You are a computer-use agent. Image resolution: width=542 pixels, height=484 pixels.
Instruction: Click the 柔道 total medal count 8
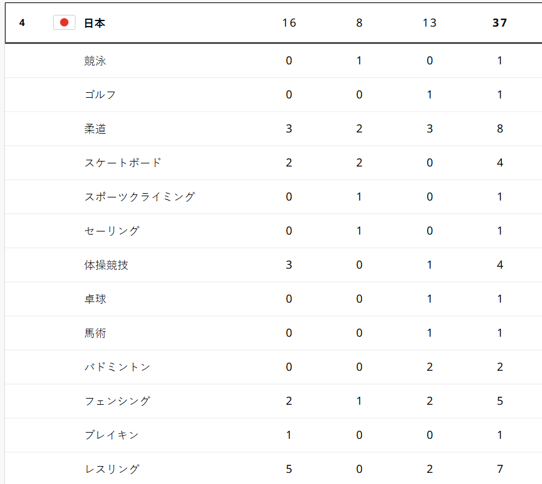(x=499, y=129)
